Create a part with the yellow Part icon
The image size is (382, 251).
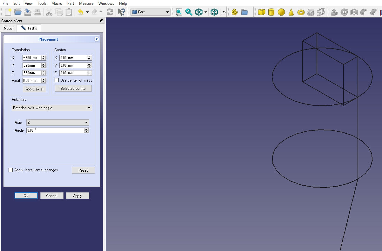[234, 12]
